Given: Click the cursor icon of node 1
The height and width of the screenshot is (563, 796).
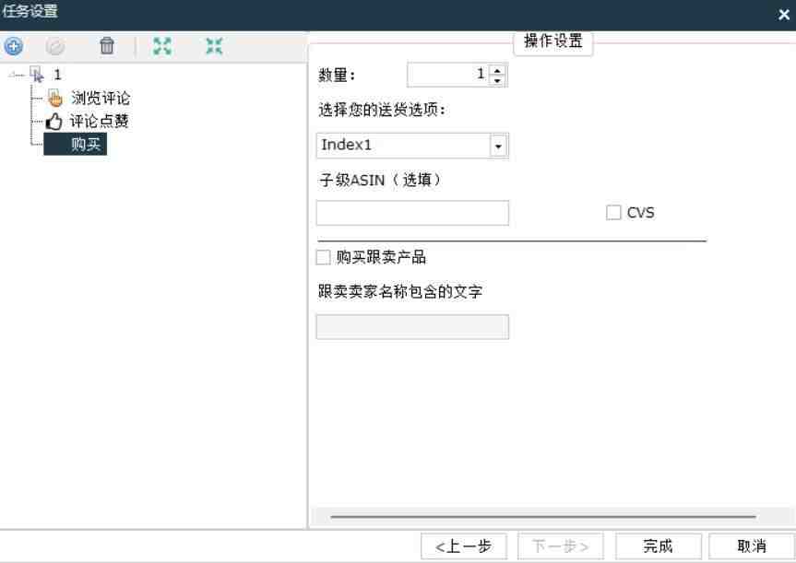Looking at the screenshot, I should click(x=37, y=75).
